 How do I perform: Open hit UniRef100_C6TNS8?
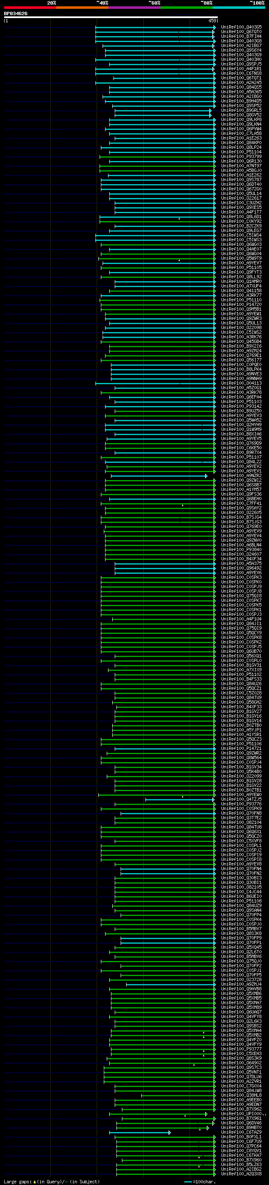(241, 74)
